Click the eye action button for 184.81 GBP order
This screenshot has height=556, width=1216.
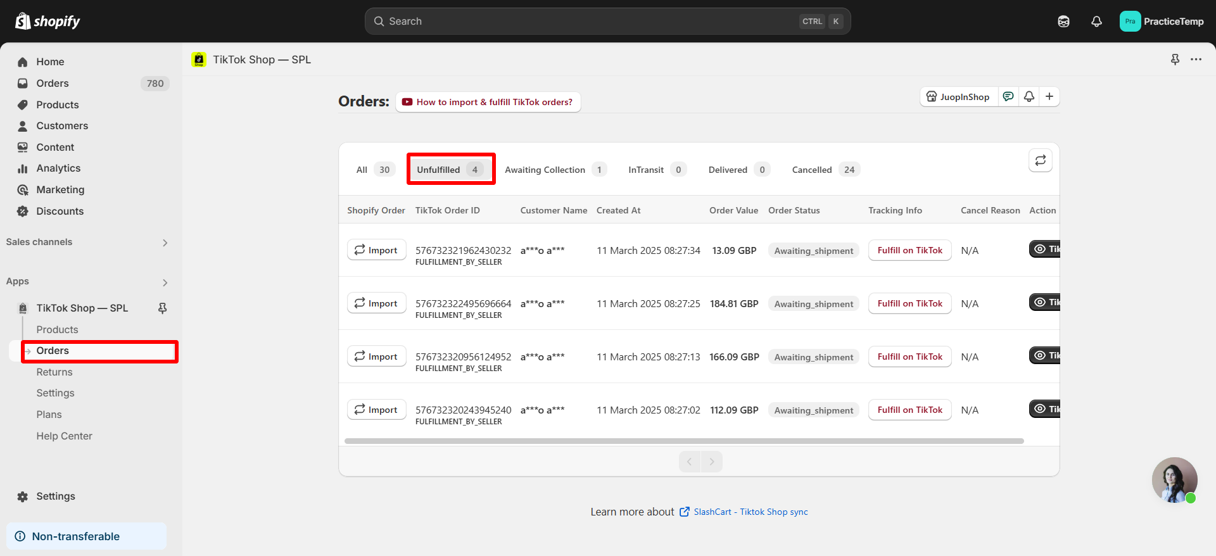pyautogui.click(x=1044, y=303)
